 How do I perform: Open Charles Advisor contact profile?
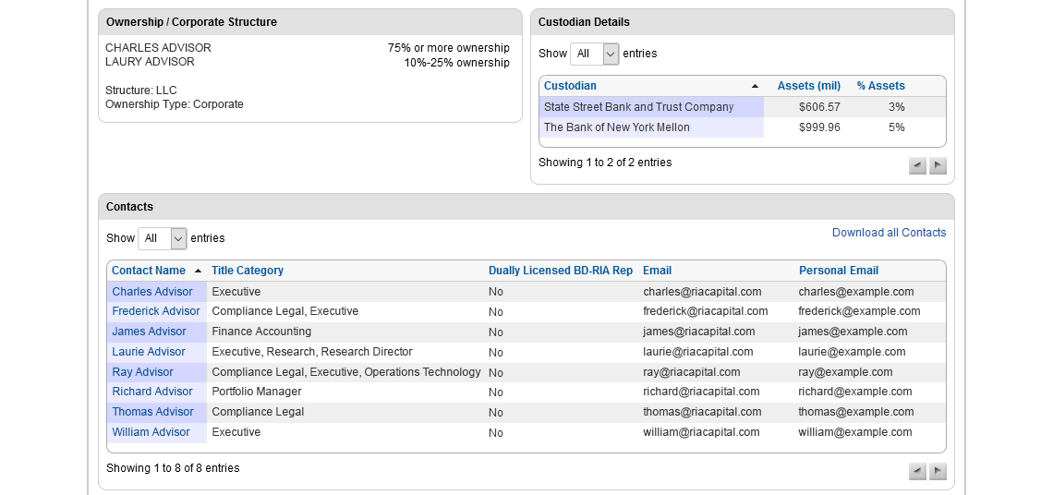point(152,292)
